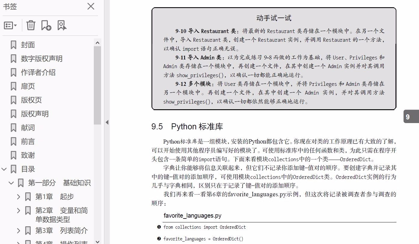Click bookmark icon beside 扉页
The width and height of the screenshot is (419, 244).
point(14,86)
